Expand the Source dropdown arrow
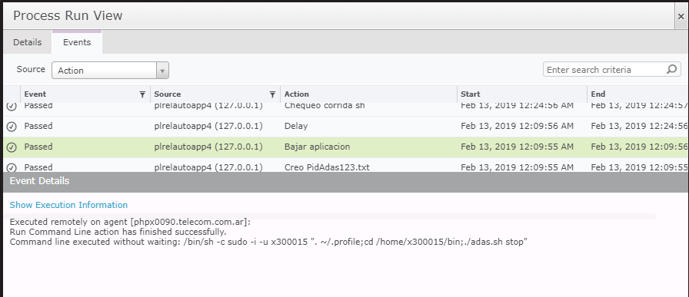Viewport: 689px width, 297px height. [162, 70]
